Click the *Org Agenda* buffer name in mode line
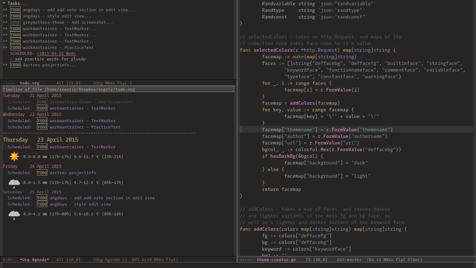Viewport: 476px width, 268px height. coord(34,260)
